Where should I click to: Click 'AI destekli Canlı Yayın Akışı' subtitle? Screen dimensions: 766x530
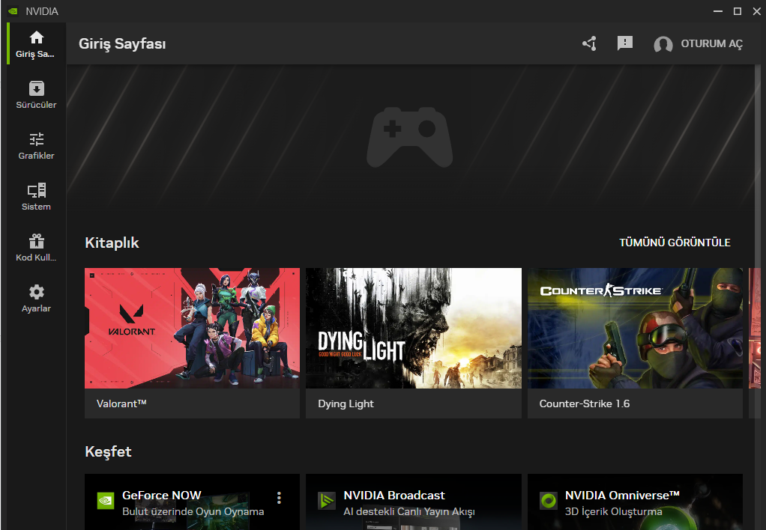coord(409,511)
